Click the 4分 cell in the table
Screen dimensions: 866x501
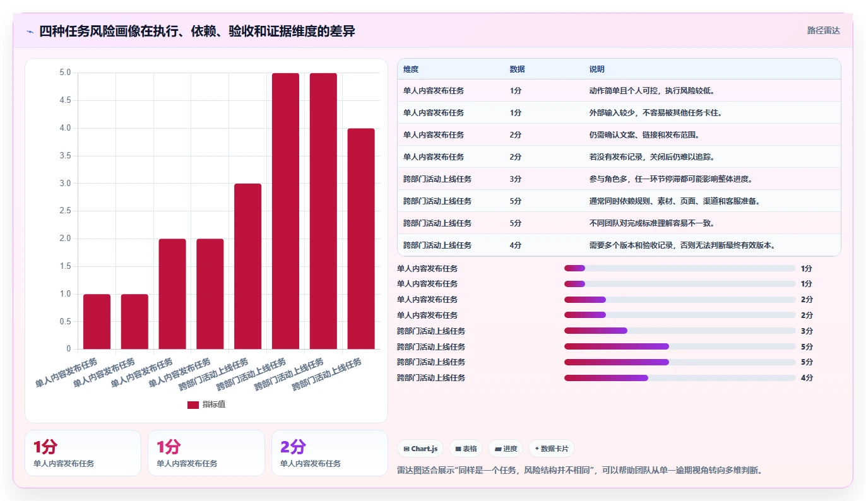coord(516,245)
